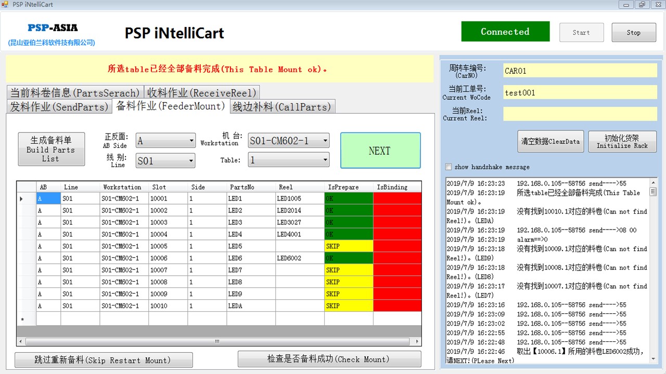Click the new-row asterisk row header

point(27,318)
